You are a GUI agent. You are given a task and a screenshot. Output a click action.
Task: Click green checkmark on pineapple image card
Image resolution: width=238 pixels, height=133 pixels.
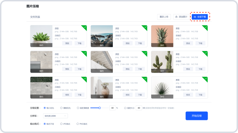pos(206,27)
